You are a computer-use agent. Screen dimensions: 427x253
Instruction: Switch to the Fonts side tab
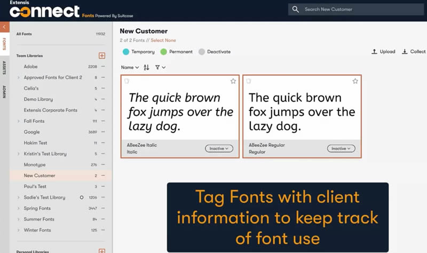pyautogui.click(x=4, y=44)
